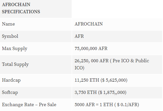Click the 11,250 ETH hardcap value
The image size is (163, 111).
pyautogui.click(x=87, y=80)
